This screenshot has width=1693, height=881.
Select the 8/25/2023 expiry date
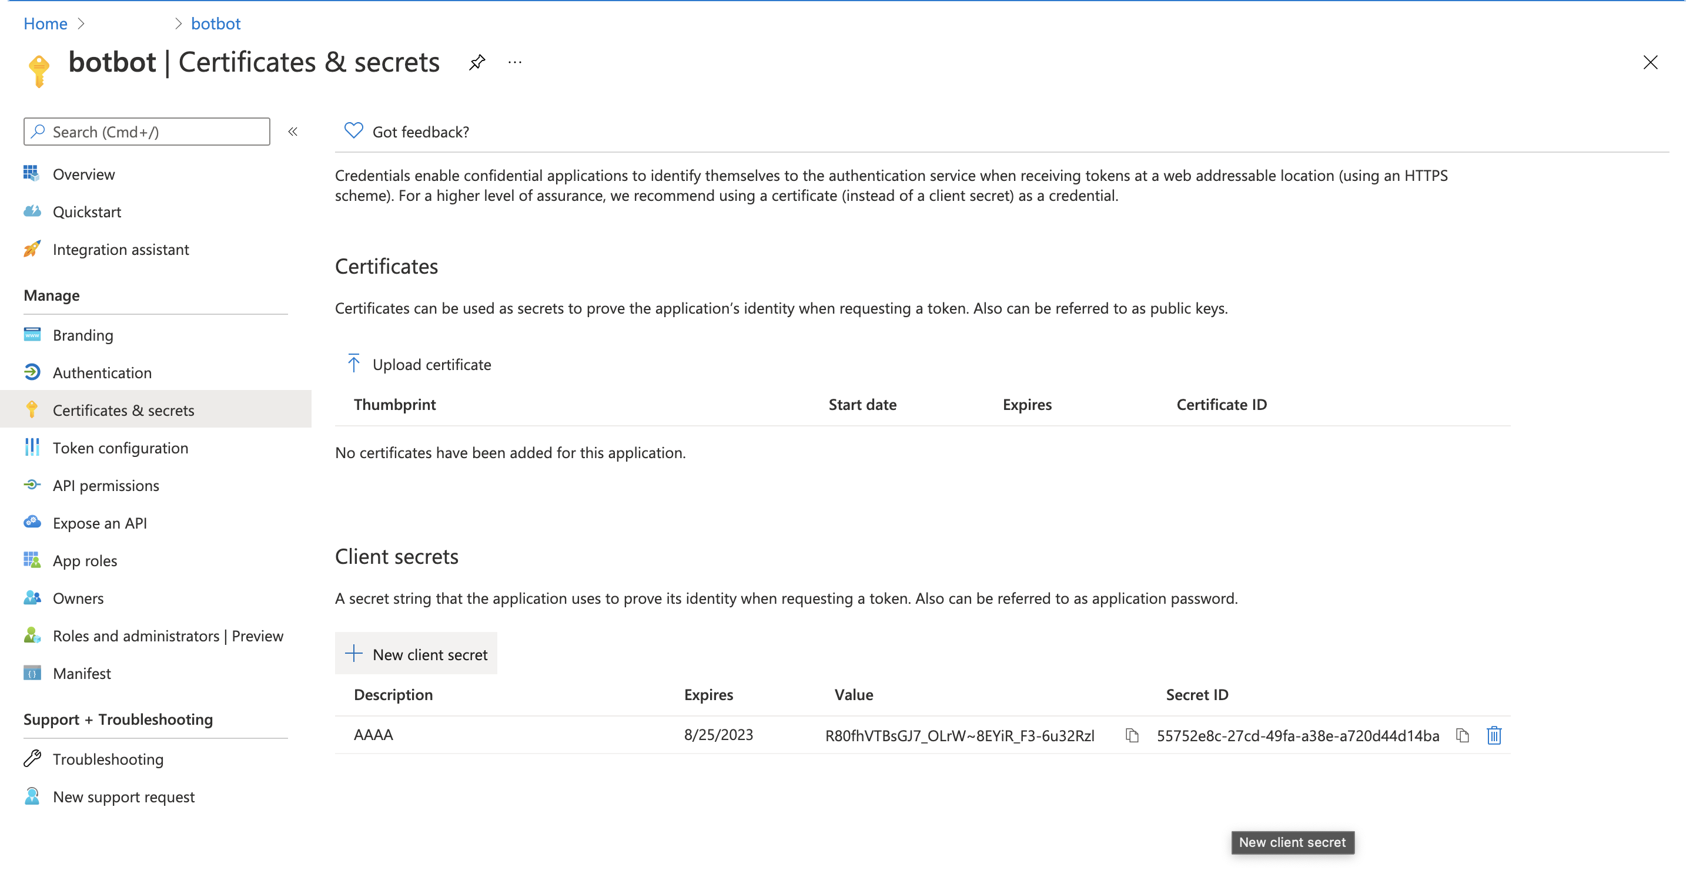718,735
